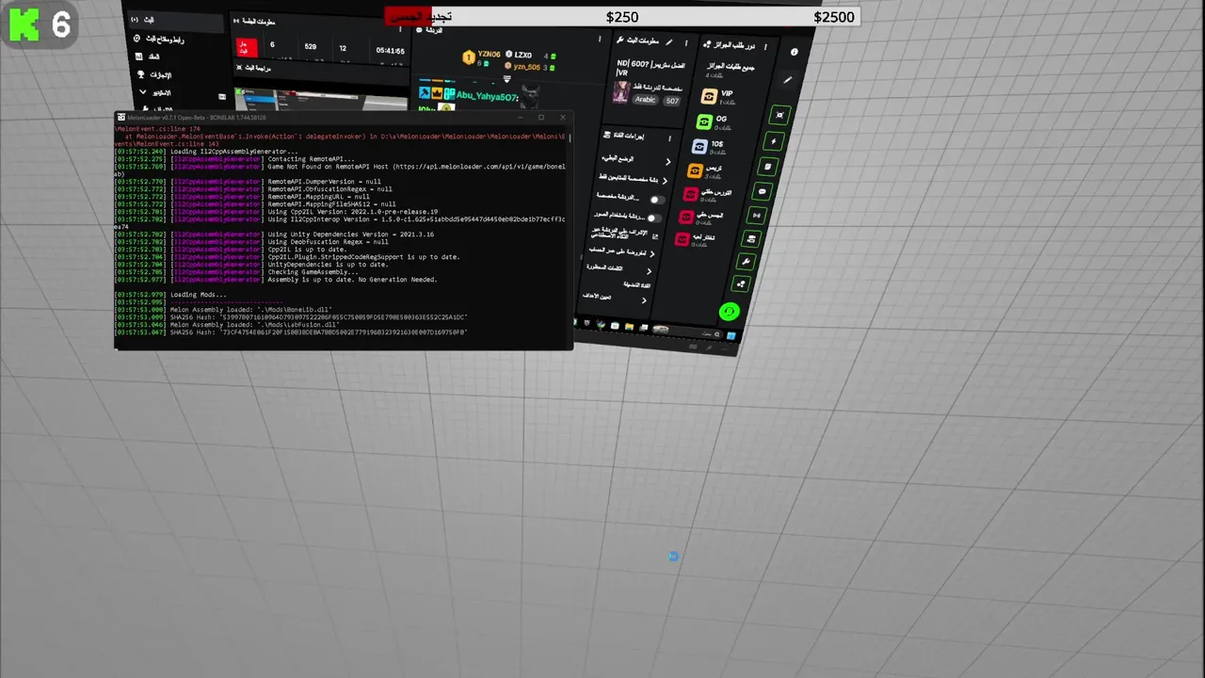Collapse the الاستوديو section chevron in left menu
Screen dimensions: 1205x678
(x=143, y=92)
